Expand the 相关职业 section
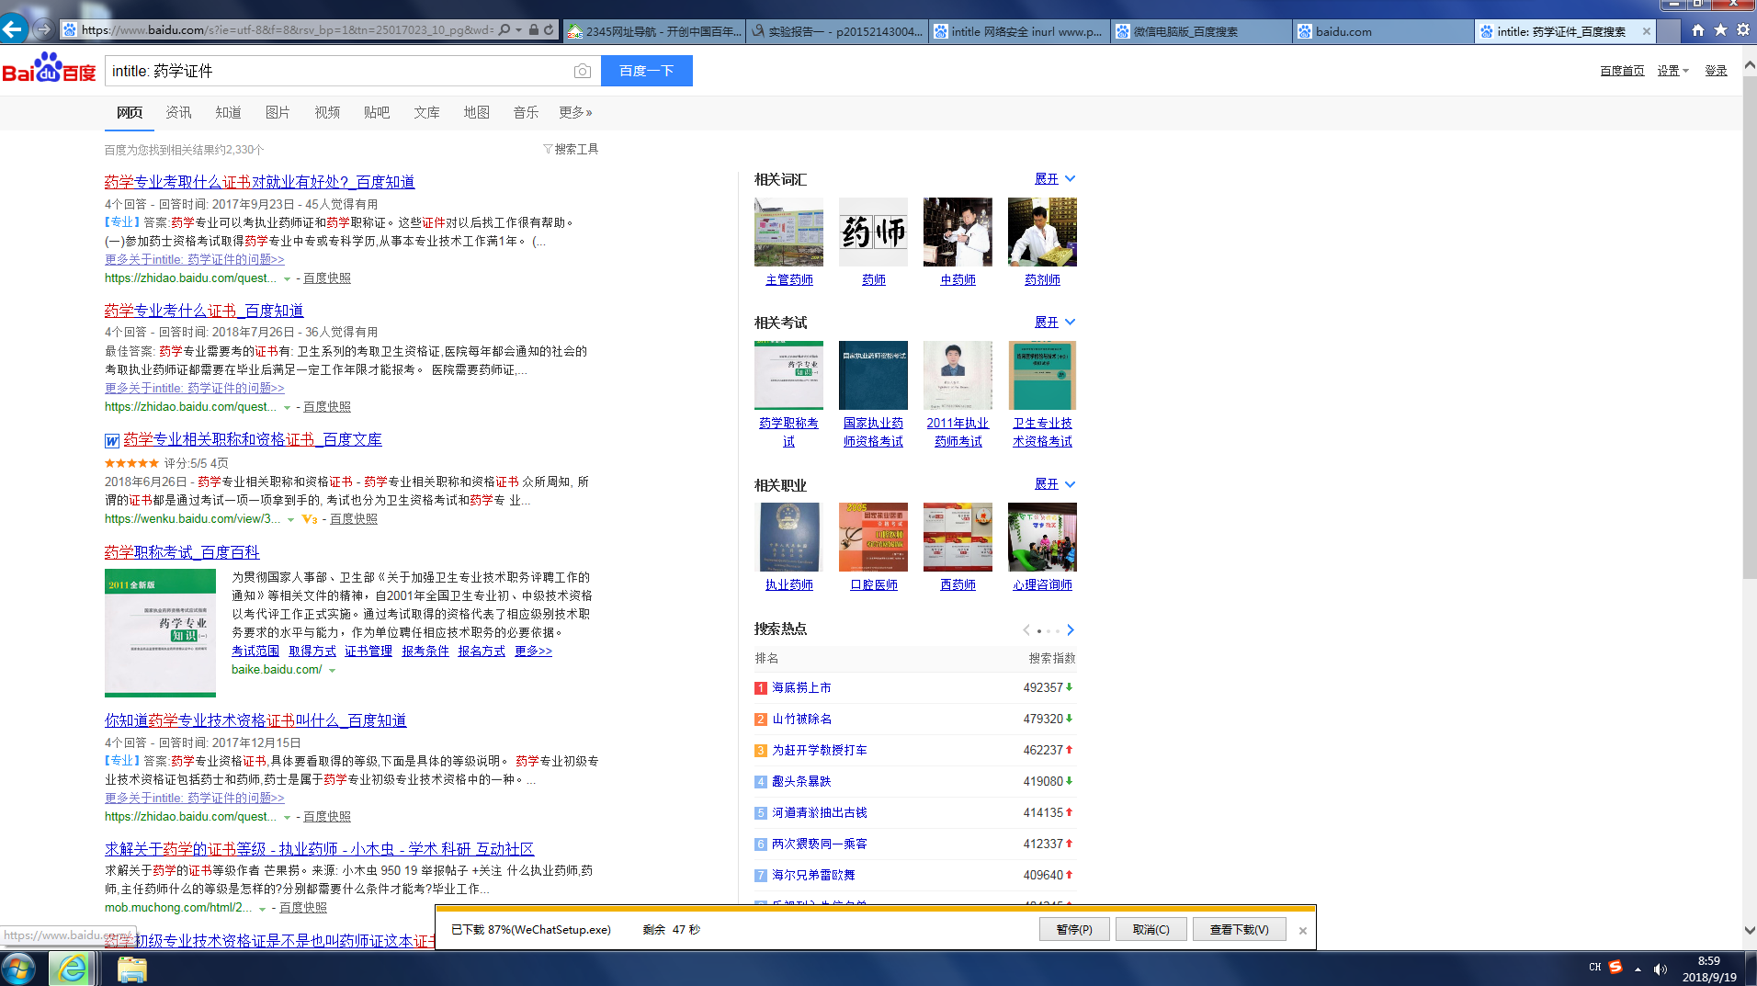Viewport: 1757px width, 986px height. click(1054, 483)
